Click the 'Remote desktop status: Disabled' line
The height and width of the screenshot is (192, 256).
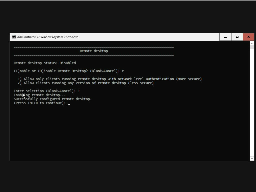pos(45,63)
